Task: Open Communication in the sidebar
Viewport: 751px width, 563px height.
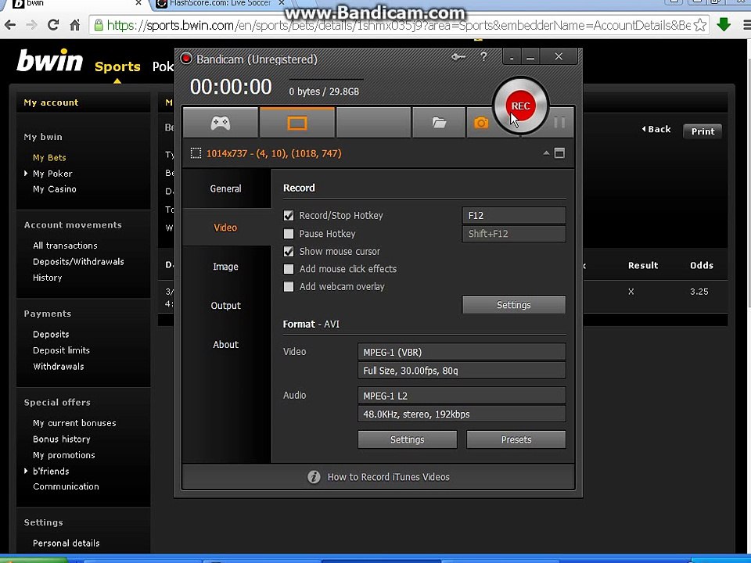Action: 66,486
